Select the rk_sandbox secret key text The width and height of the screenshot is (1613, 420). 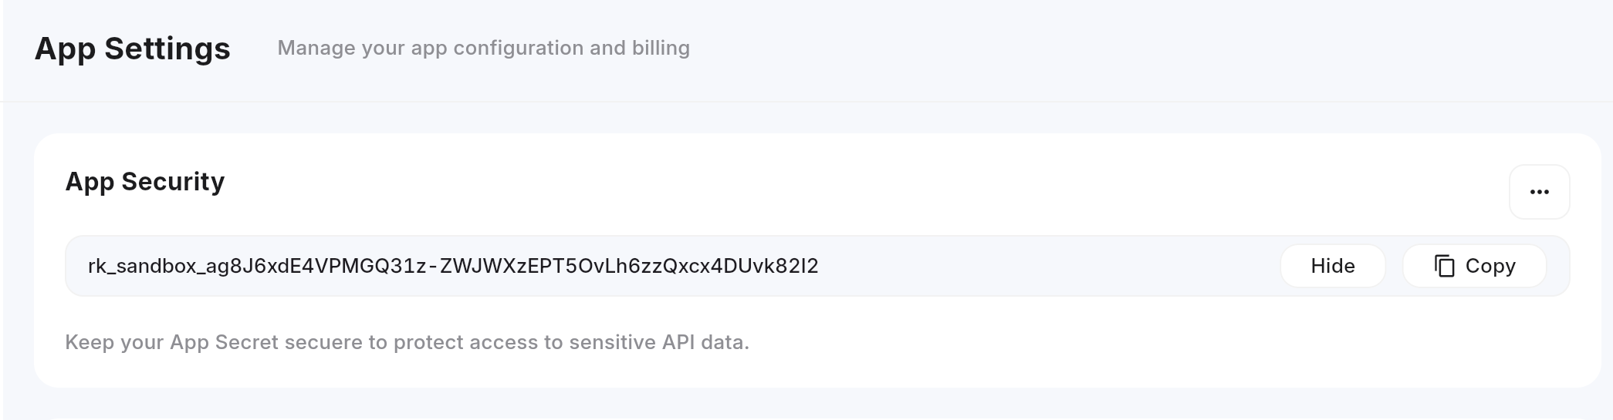[453, 266]
